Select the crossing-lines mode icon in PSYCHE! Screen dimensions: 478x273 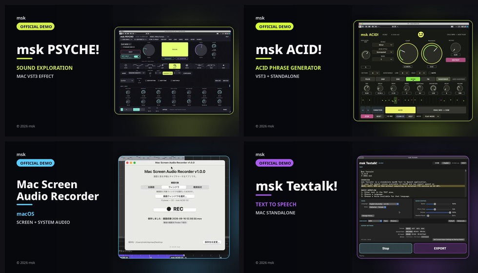coord(199,66)
